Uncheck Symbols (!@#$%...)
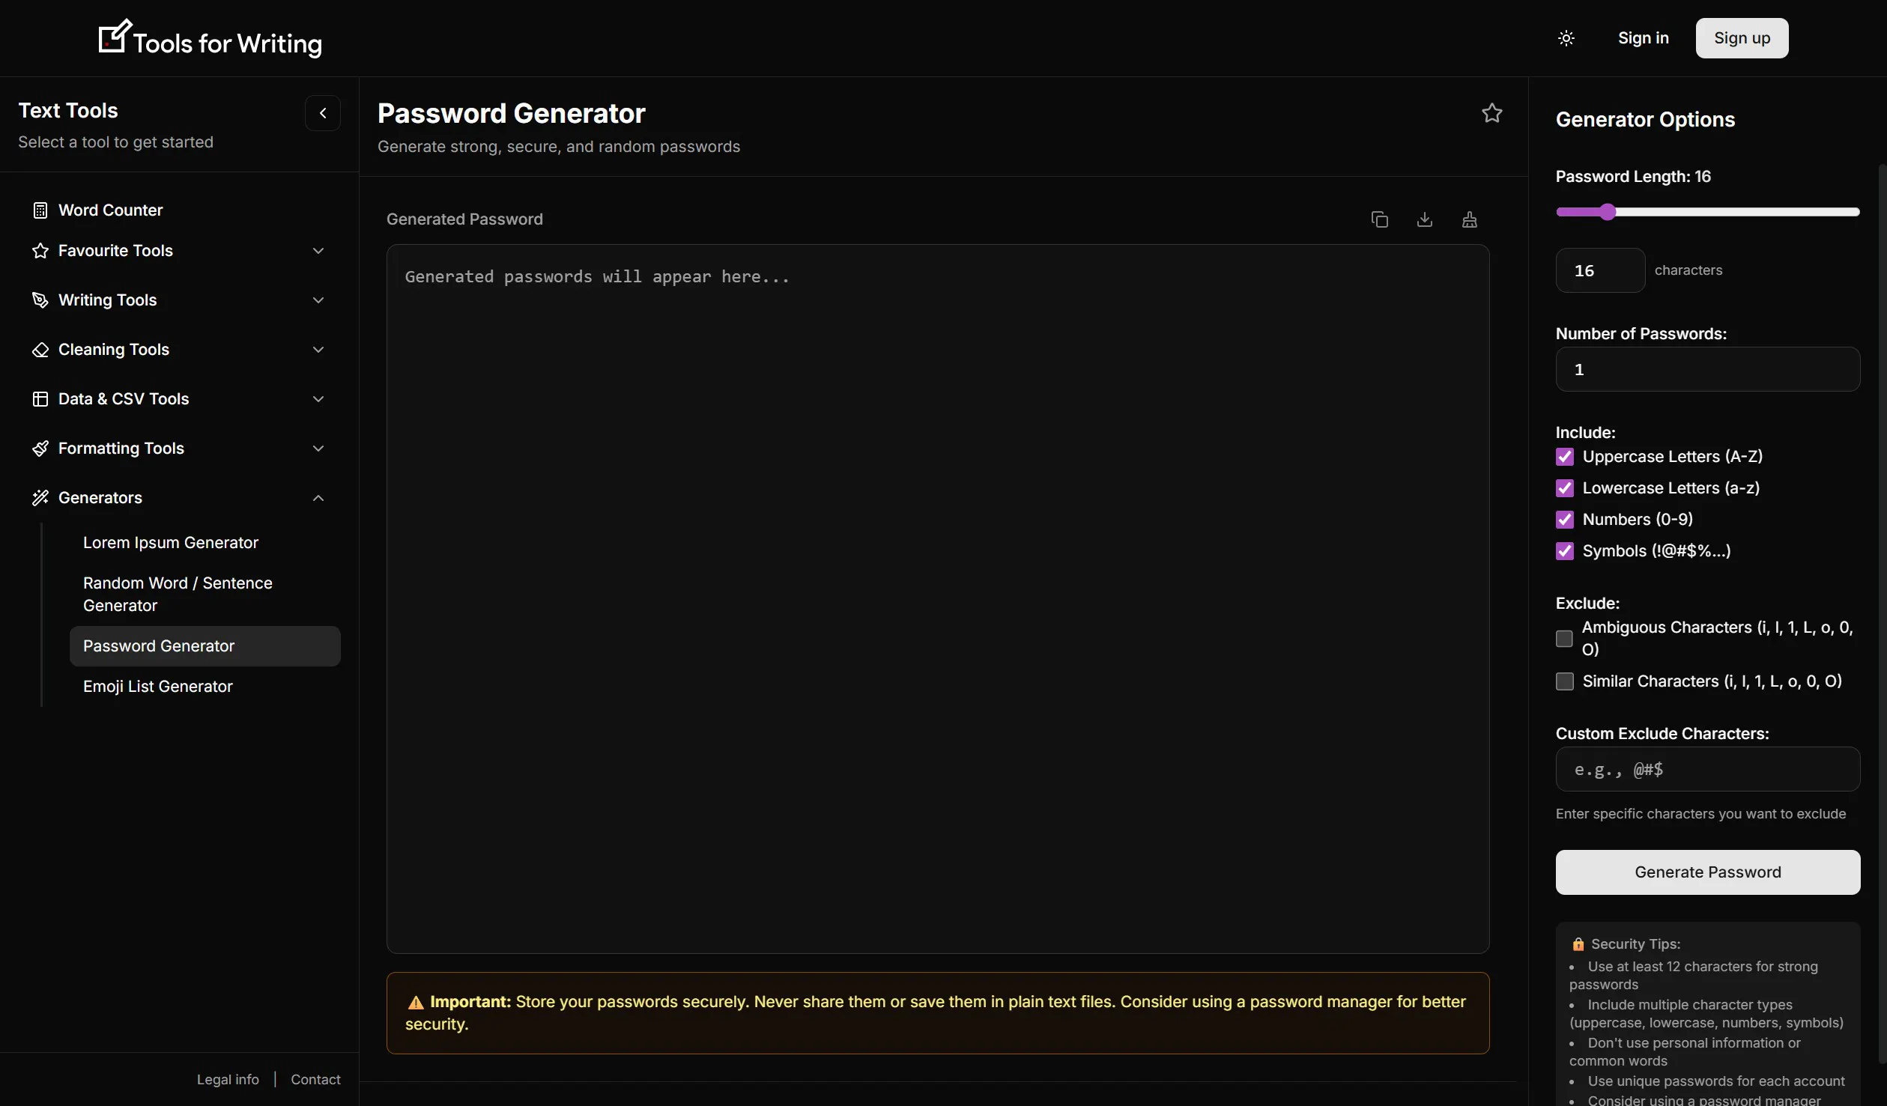1887x1106 pixels. [x=1565, y=551]
